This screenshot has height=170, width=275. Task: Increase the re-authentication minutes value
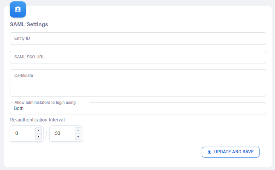(x=78, y=130)
